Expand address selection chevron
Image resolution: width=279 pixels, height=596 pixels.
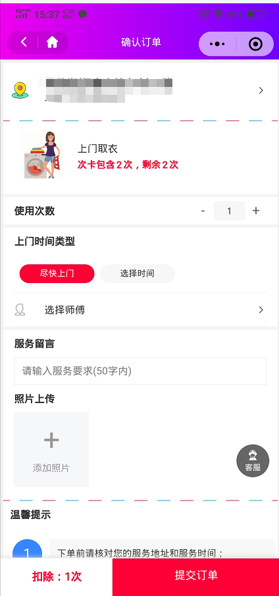[x=261, y=90]
